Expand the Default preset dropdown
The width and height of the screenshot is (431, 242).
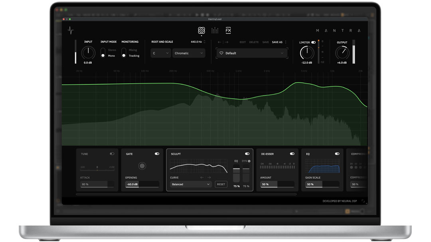click(x=251, y=53)
